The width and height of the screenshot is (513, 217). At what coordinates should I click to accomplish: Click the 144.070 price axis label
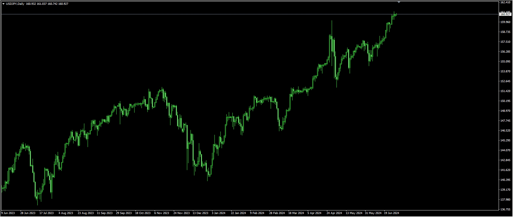coord(505,150)
